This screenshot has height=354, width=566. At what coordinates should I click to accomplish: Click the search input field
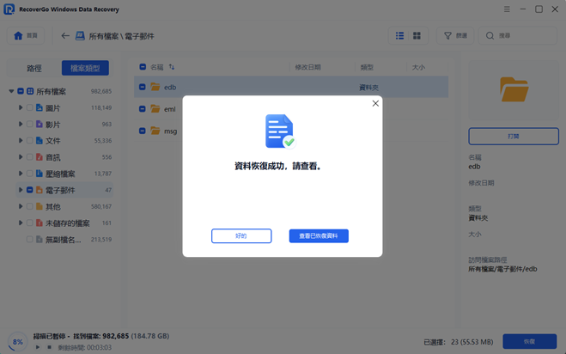[x=518, y=36]
